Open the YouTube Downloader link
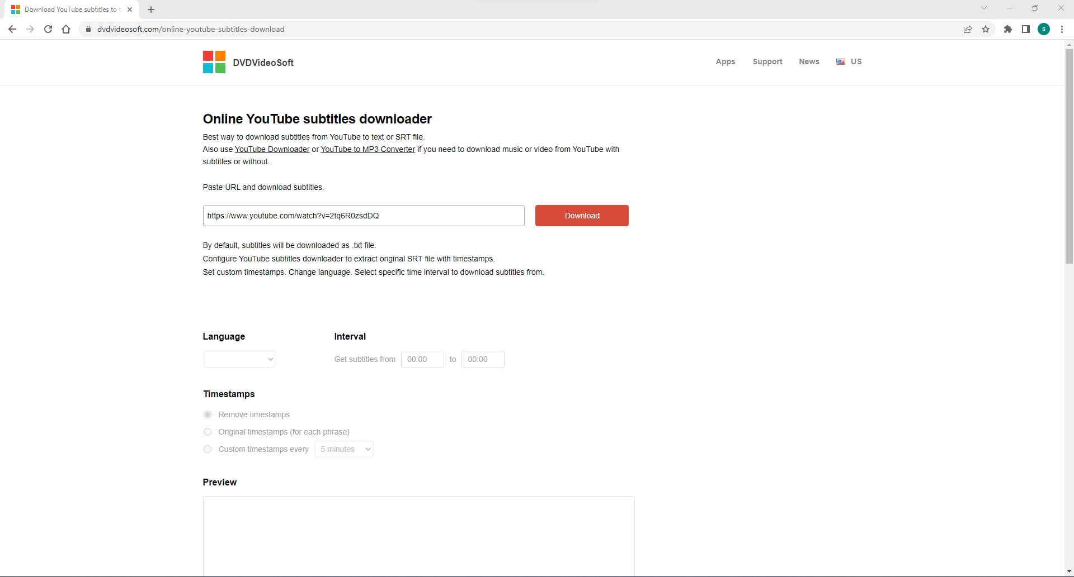 (272, 149)
